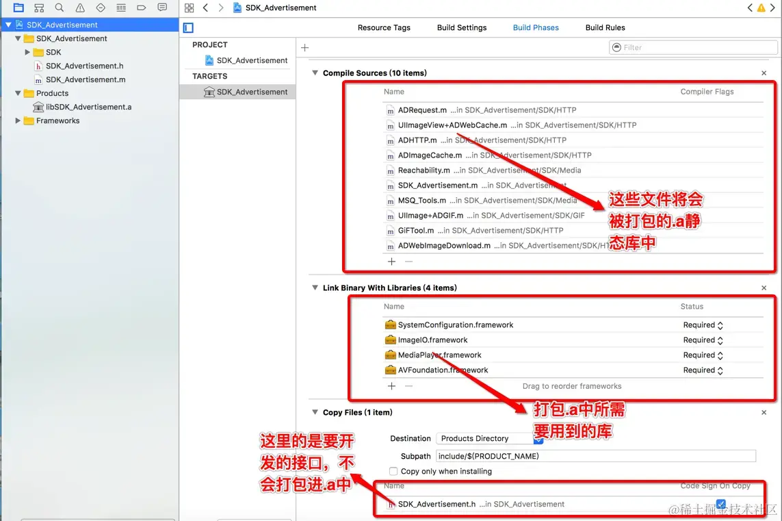The width and height of the screenshot is (782, 521).
Task: Switch to Build Rules tab
Action: click(605, 27)
